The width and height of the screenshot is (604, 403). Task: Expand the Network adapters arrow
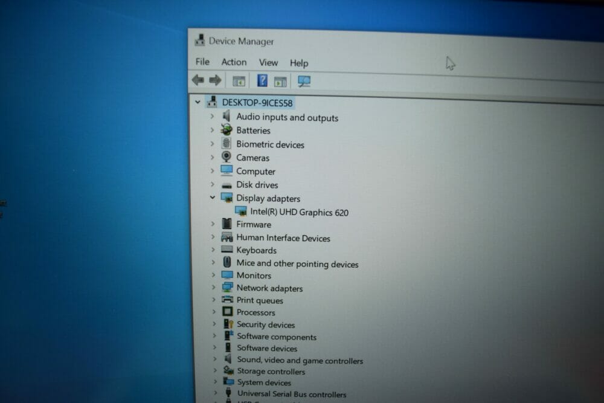point(213,287)
